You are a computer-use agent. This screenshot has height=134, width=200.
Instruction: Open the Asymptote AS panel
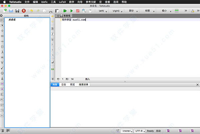pos(2,116)
